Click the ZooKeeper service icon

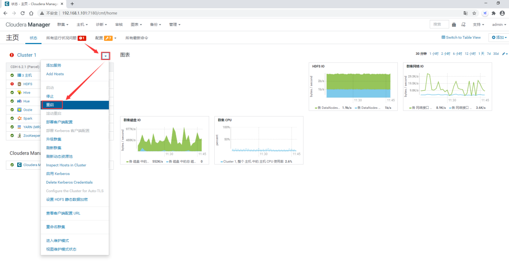coord(19,136)
